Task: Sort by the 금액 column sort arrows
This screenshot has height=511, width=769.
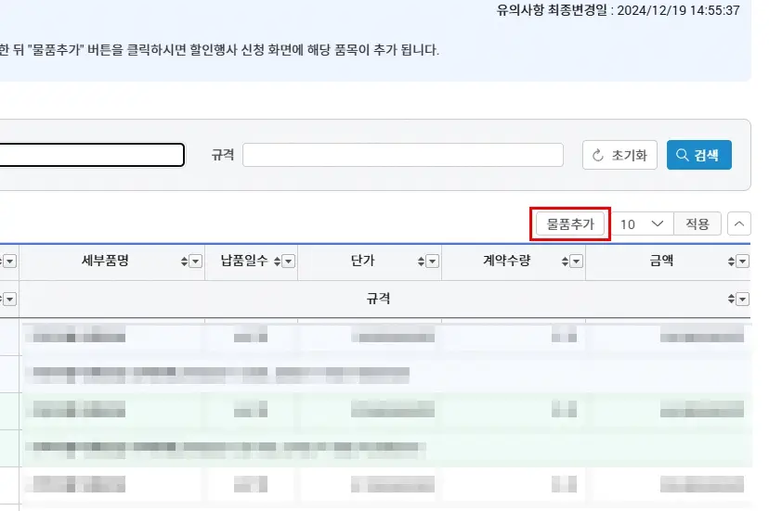Action: click(731, 262)
